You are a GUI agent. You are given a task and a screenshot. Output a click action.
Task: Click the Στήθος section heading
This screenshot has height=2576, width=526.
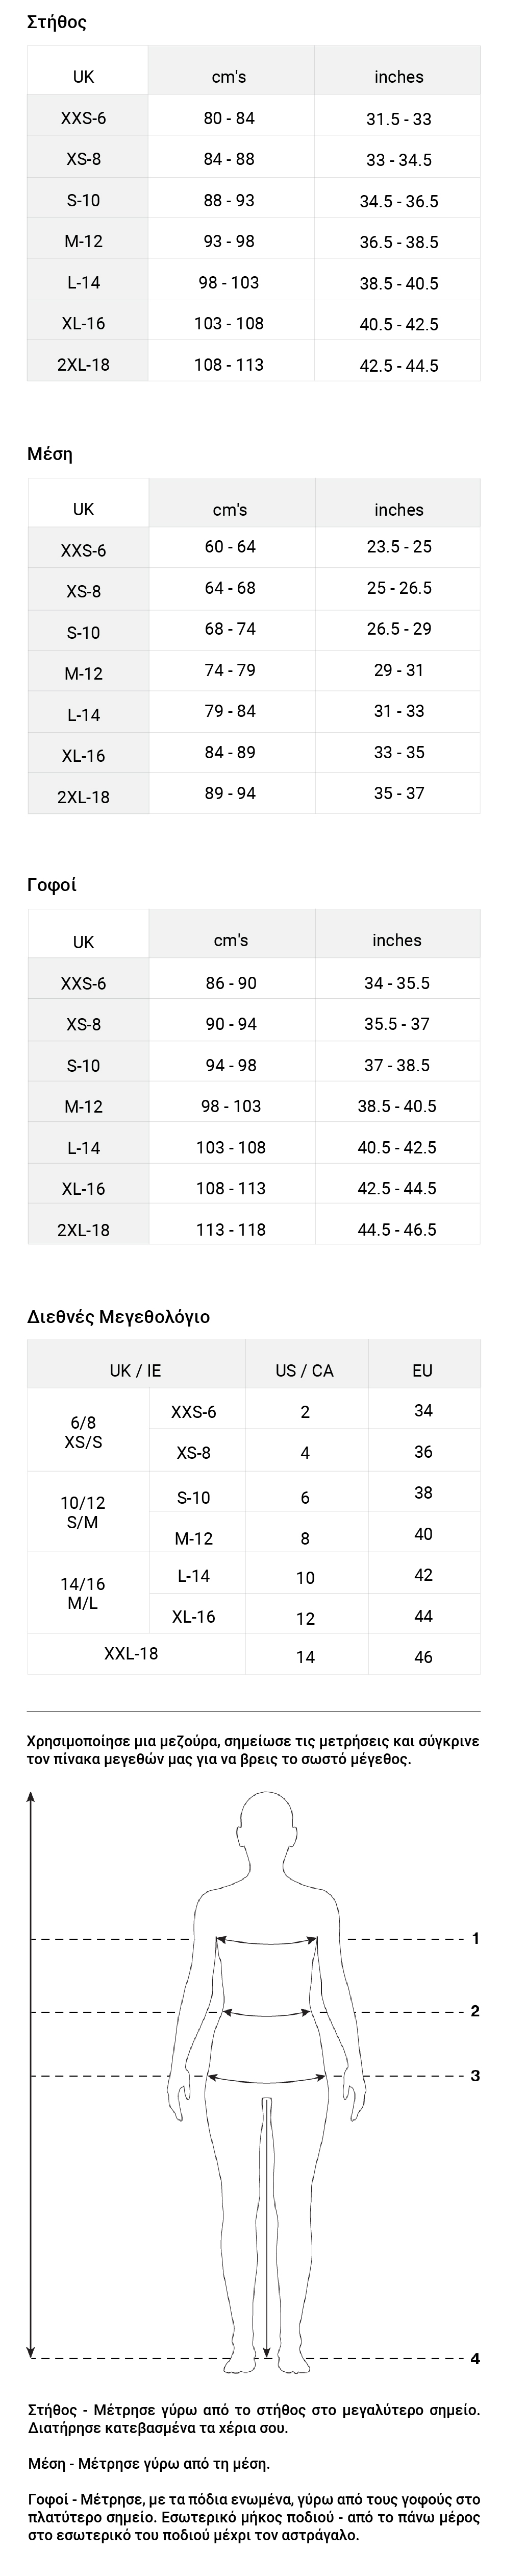57,22
